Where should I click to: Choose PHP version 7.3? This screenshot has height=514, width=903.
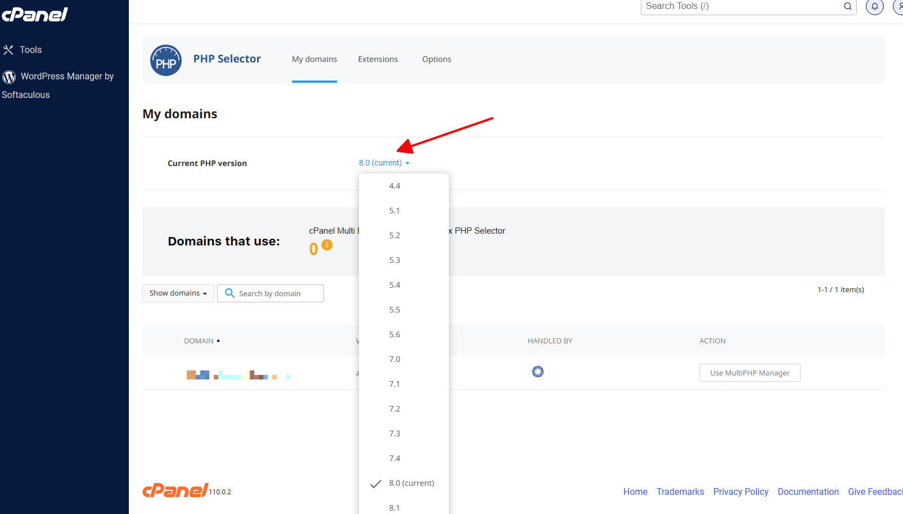pyautogui.click(x=404, y=433)
